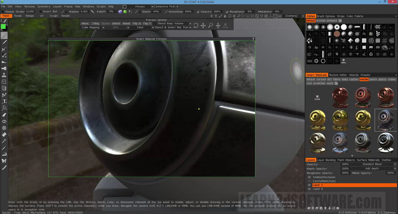Toggle visibility of CavityMask(Auto) layer
The width and height of the screenshot is (398, 214).
click(x=309, y=181)
